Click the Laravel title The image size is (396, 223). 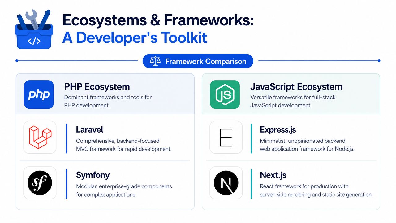90,129
